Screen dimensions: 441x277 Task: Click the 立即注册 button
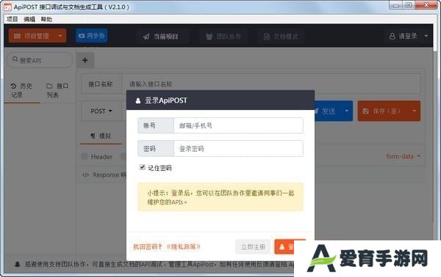tap(253, 247)
